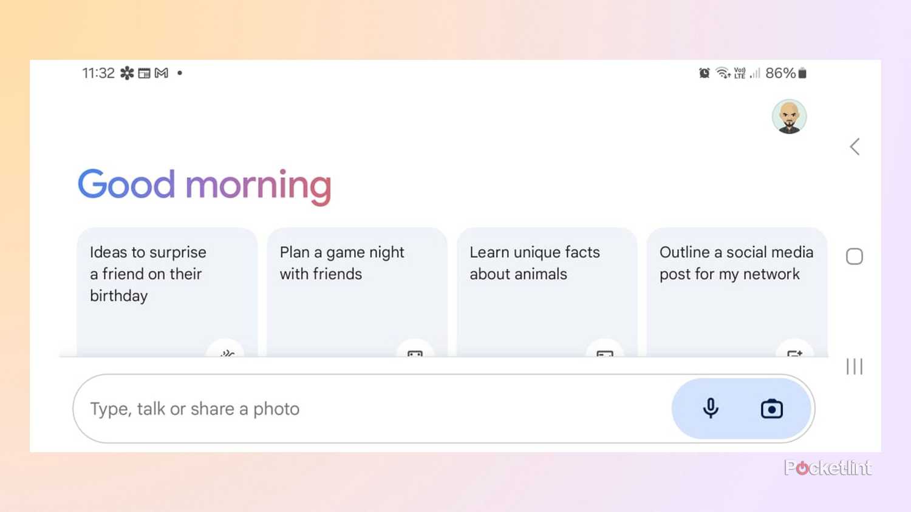This screenshot has width=911, height=512.
Task: Tap the pinwheel notification icon in status bar
Action: click(x=127, y=73)
